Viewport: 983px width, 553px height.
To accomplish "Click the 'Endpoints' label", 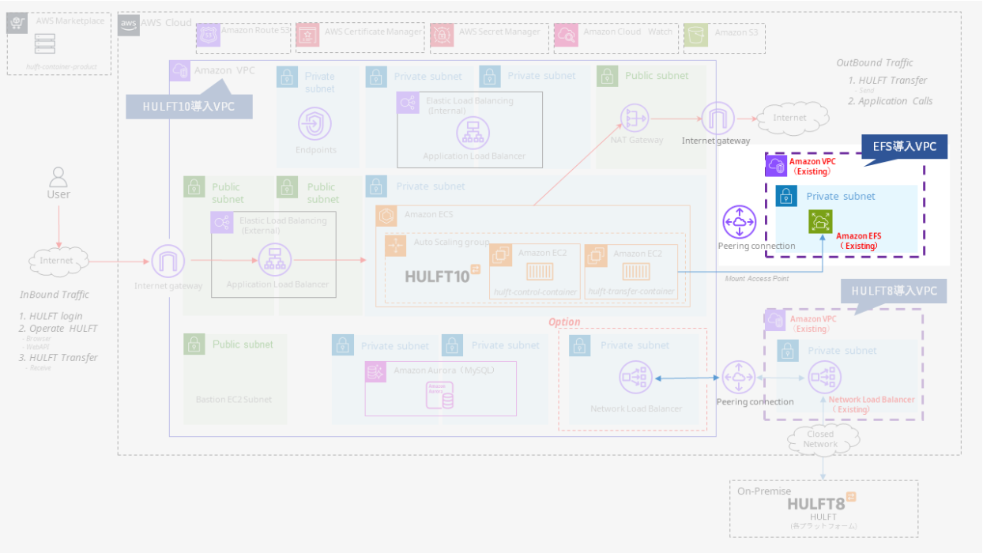I will pyautogui.click(x=316, y=150).
